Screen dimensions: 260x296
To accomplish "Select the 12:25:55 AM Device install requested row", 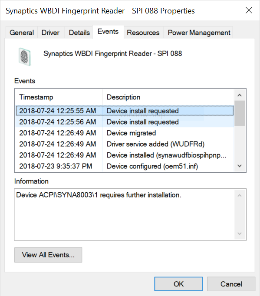I will pos(125,111).
